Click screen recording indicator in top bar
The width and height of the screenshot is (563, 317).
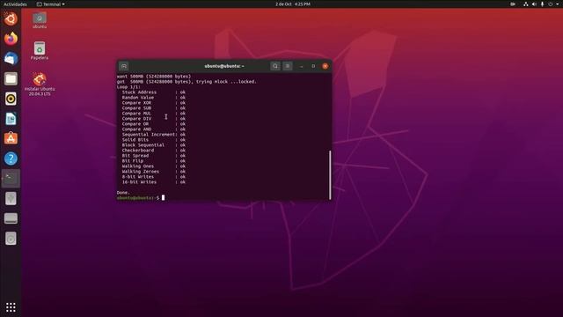[513, 4]
